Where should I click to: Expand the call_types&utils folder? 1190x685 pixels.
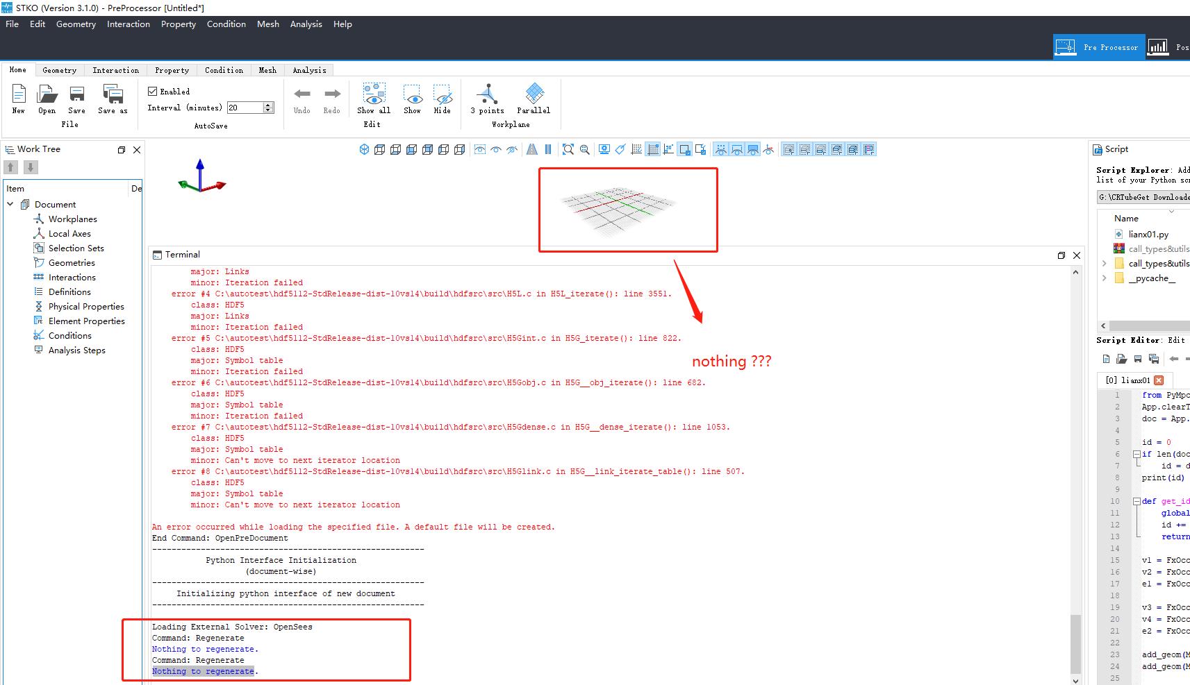point(1104,264)
